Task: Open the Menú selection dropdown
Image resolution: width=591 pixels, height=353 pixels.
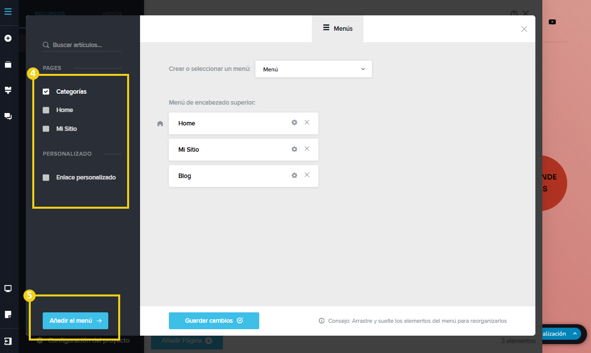Action: coord(313,69)
